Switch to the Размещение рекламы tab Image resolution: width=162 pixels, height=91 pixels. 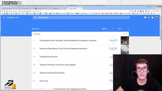pyautogui.click(x=42, y=8)
